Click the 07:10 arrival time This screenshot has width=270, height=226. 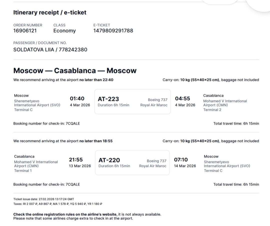coord(181,160)
